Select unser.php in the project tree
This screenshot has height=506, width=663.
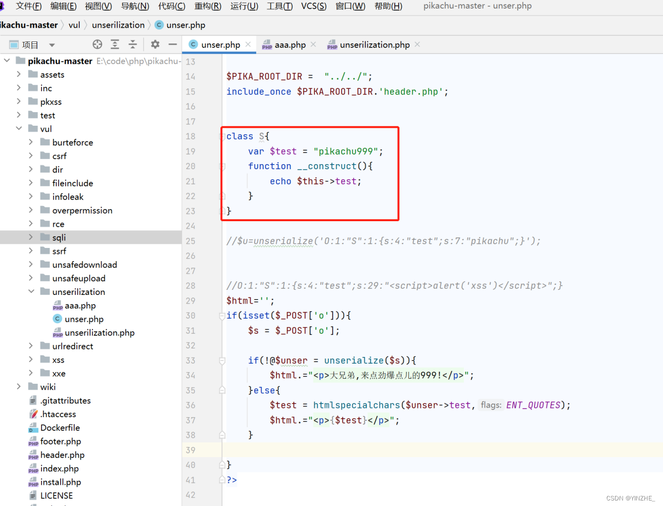click(x=84, y=319)
